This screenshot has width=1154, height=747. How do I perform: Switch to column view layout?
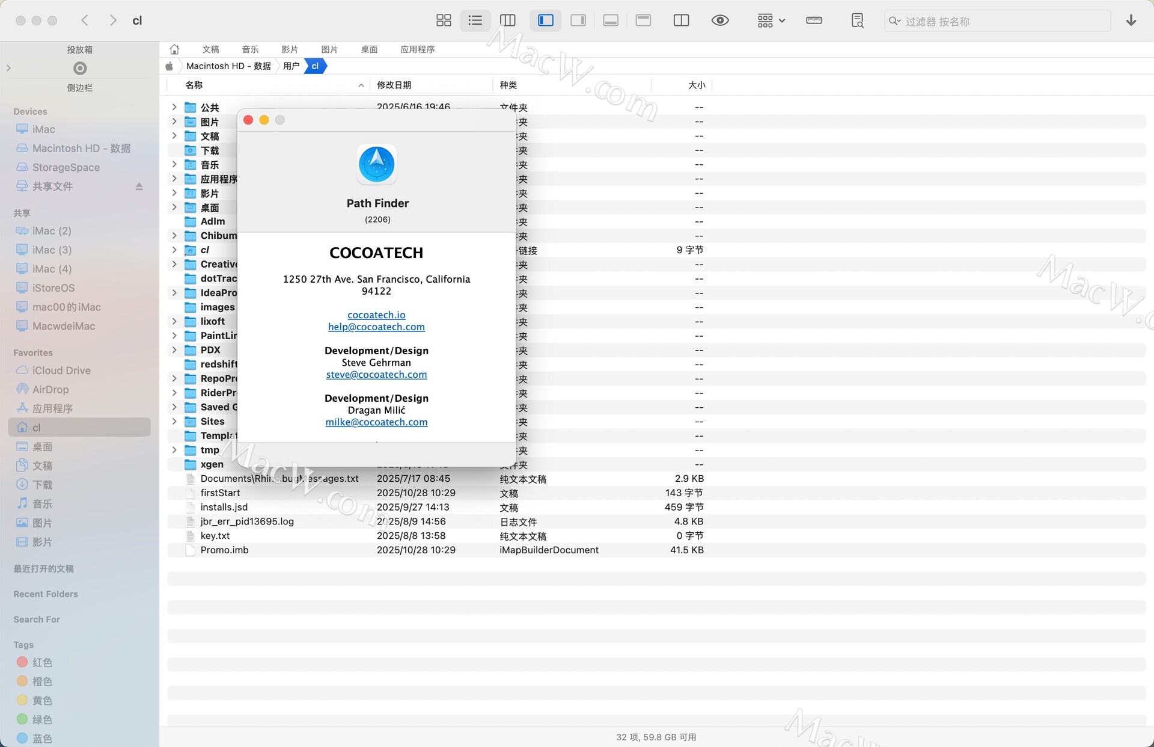(508, 20)
